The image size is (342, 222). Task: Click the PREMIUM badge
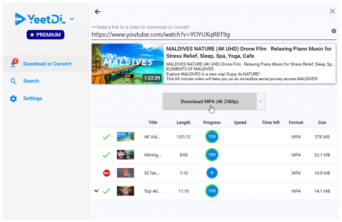46,35
